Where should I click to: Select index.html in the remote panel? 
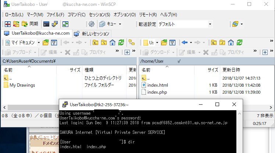[157, 85]
